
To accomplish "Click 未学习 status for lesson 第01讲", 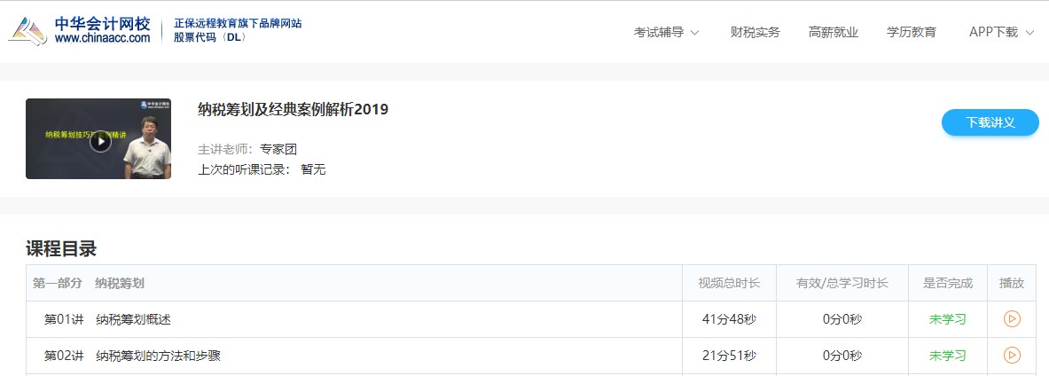I will (x=947, y=319).
